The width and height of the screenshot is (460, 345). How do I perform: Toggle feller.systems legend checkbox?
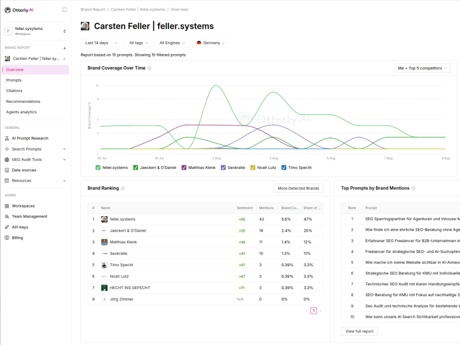point(98,167)
